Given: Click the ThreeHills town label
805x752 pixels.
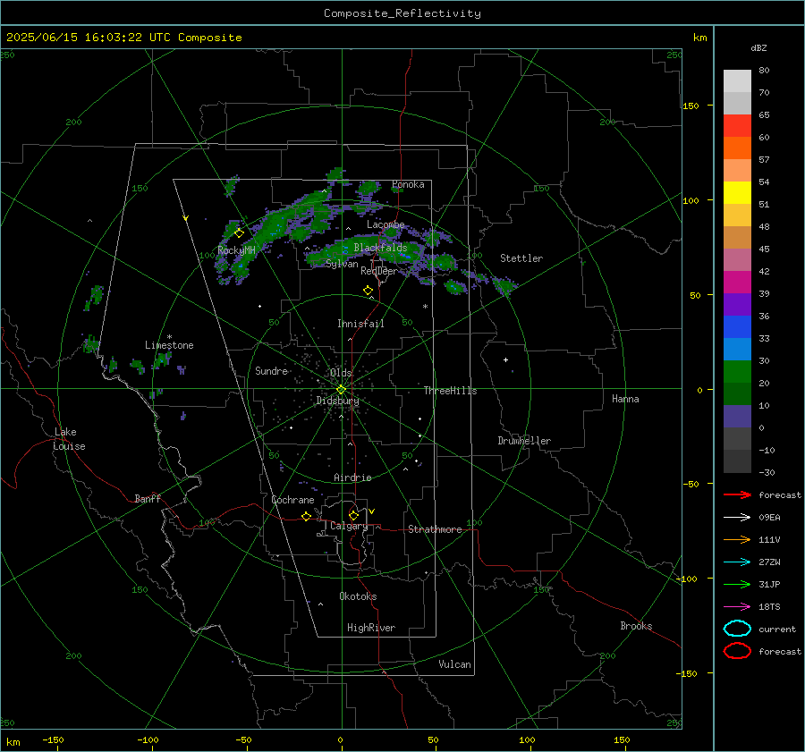Looking at the screenshot, I should [x=450, y=391].
